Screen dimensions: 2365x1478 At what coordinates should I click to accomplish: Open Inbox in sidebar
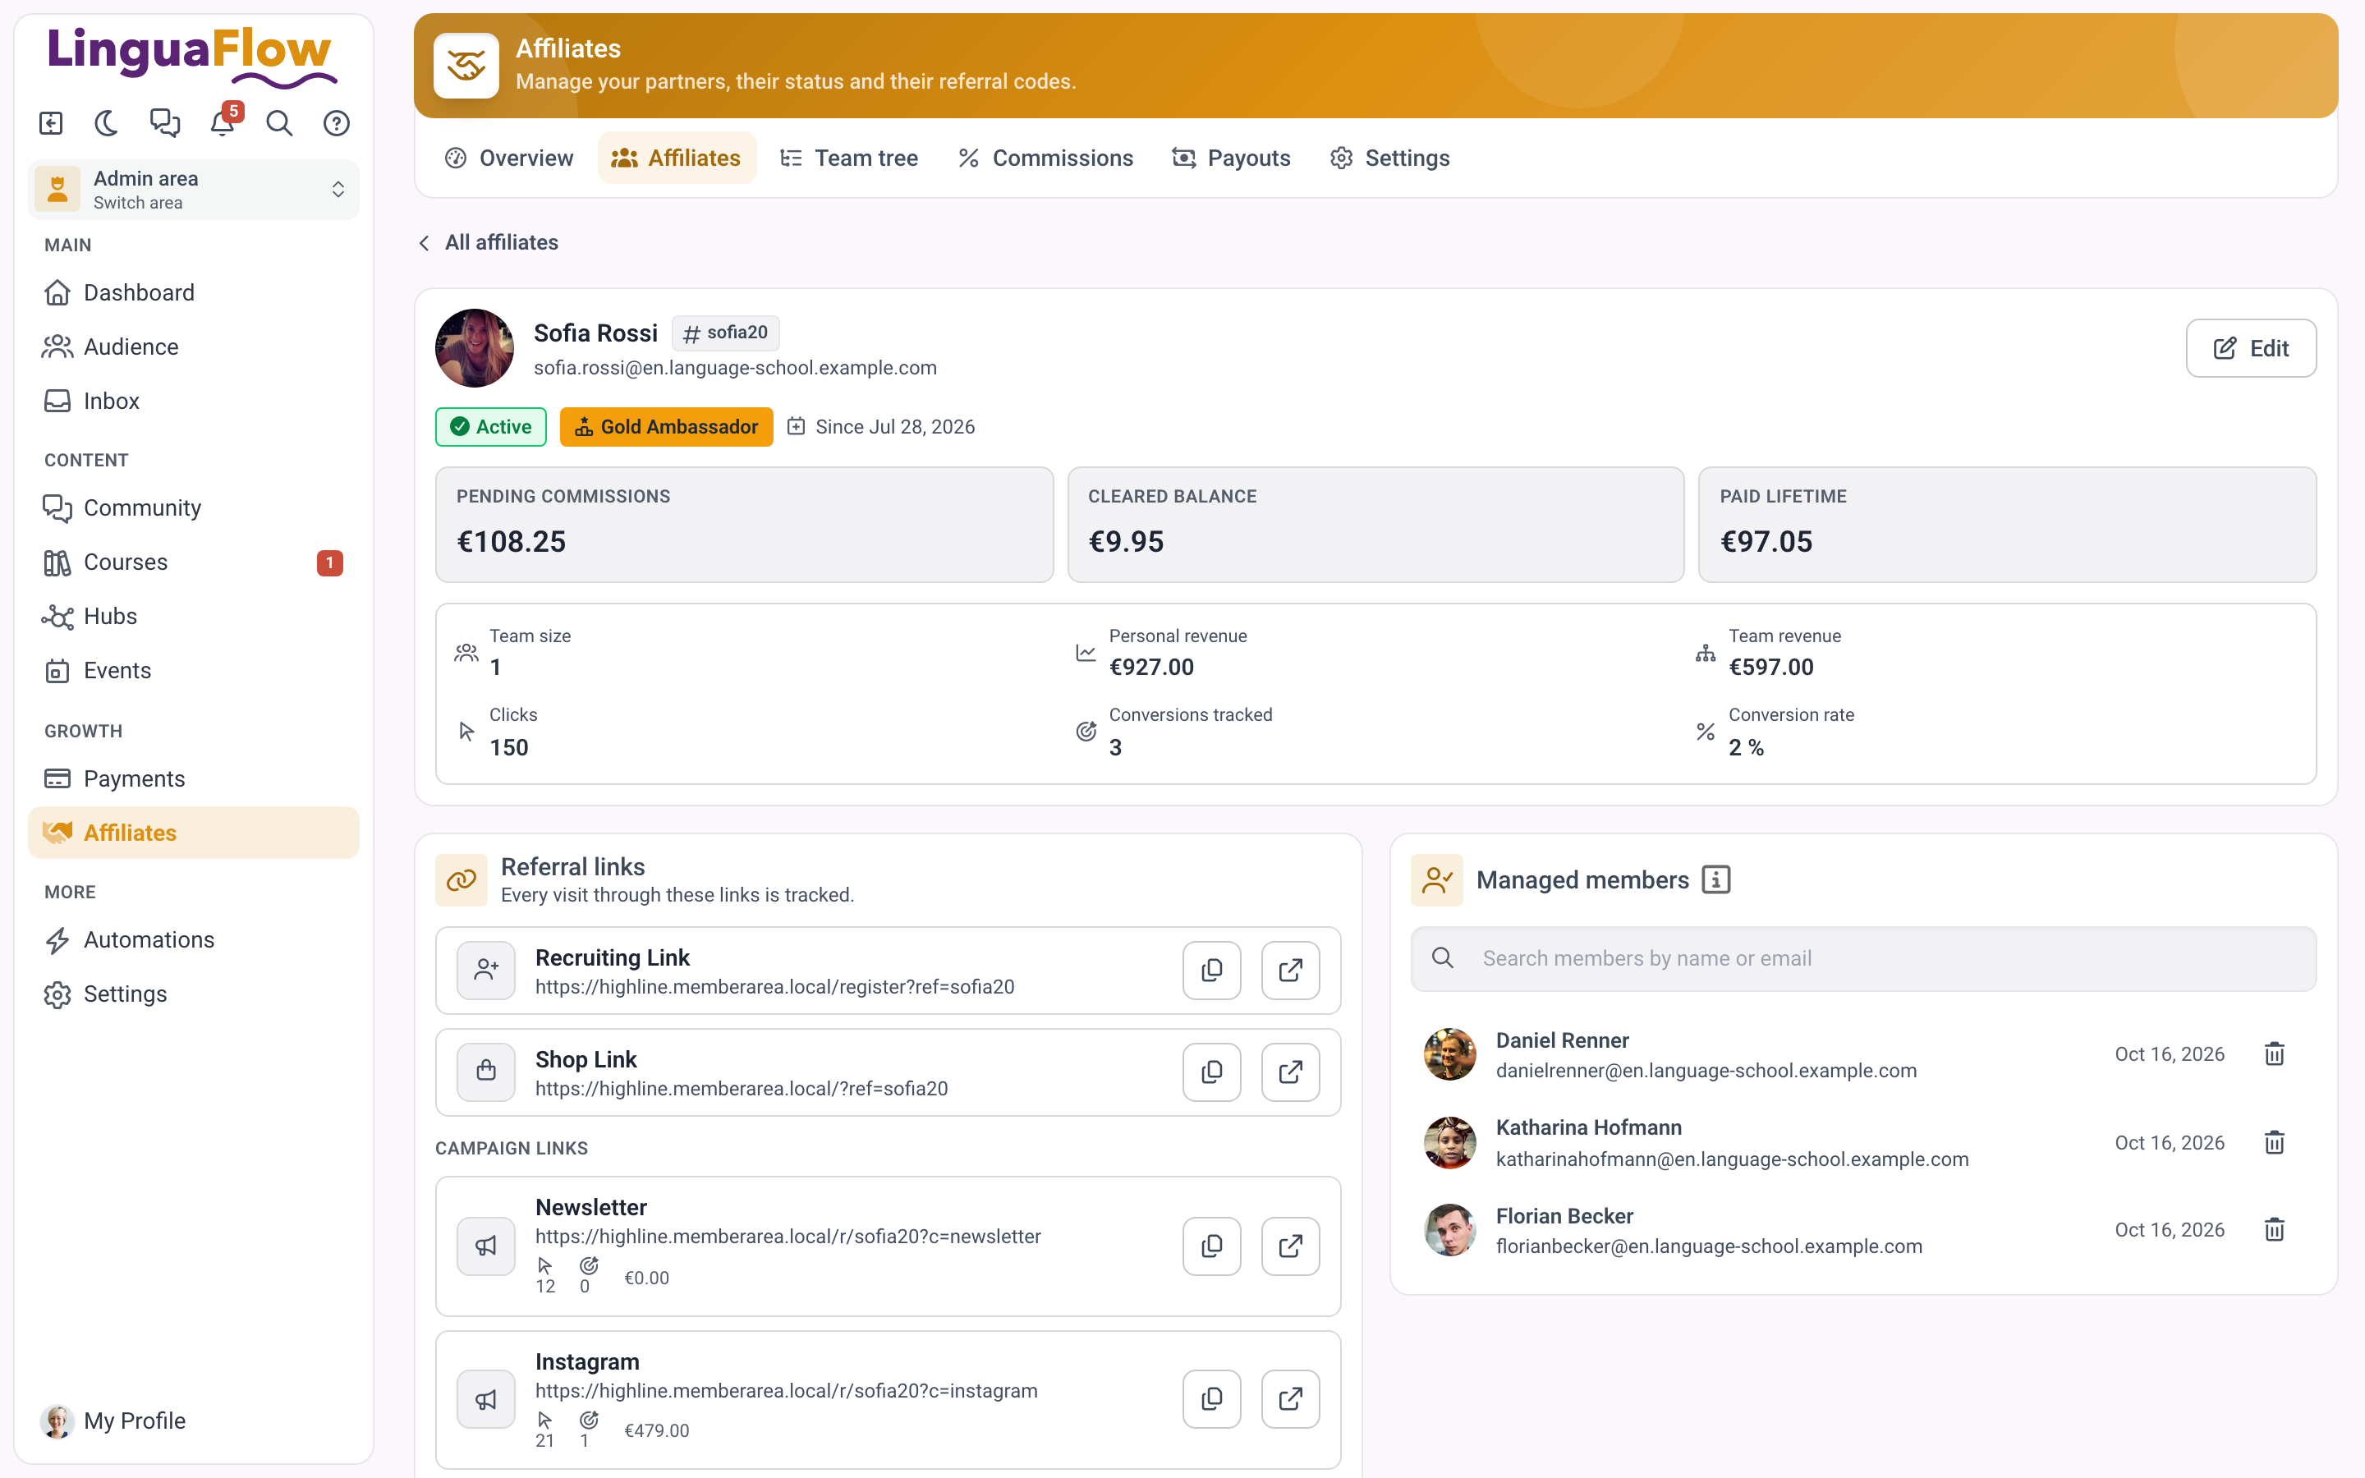pos(194,401)
